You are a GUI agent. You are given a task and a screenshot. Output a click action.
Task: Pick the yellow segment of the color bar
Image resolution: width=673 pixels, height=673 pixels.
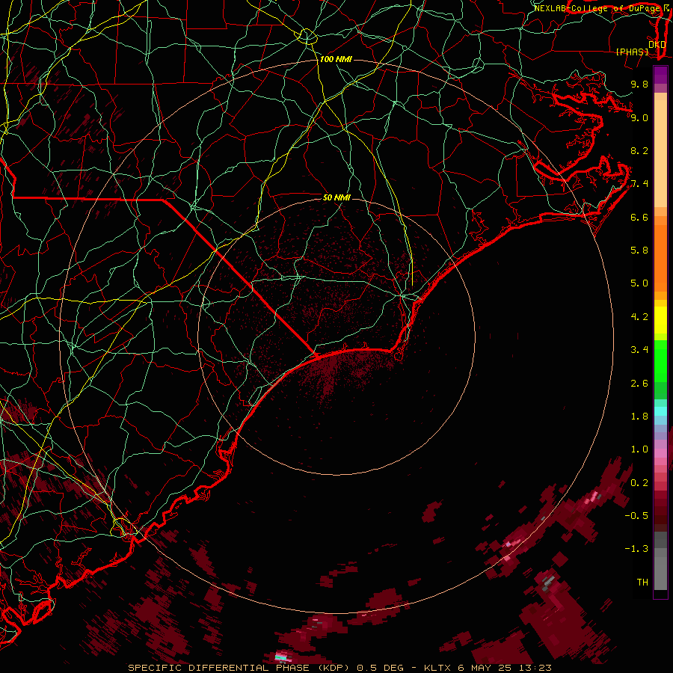tap(660, 320)
